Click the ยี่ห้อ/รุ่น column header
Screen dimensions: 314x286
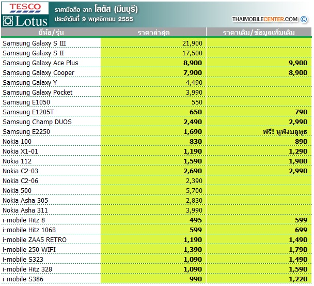[51, 32]
